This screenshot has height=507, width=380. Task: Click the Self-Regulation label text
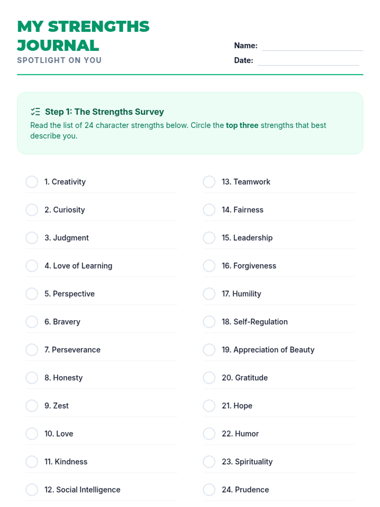(255, 322)
